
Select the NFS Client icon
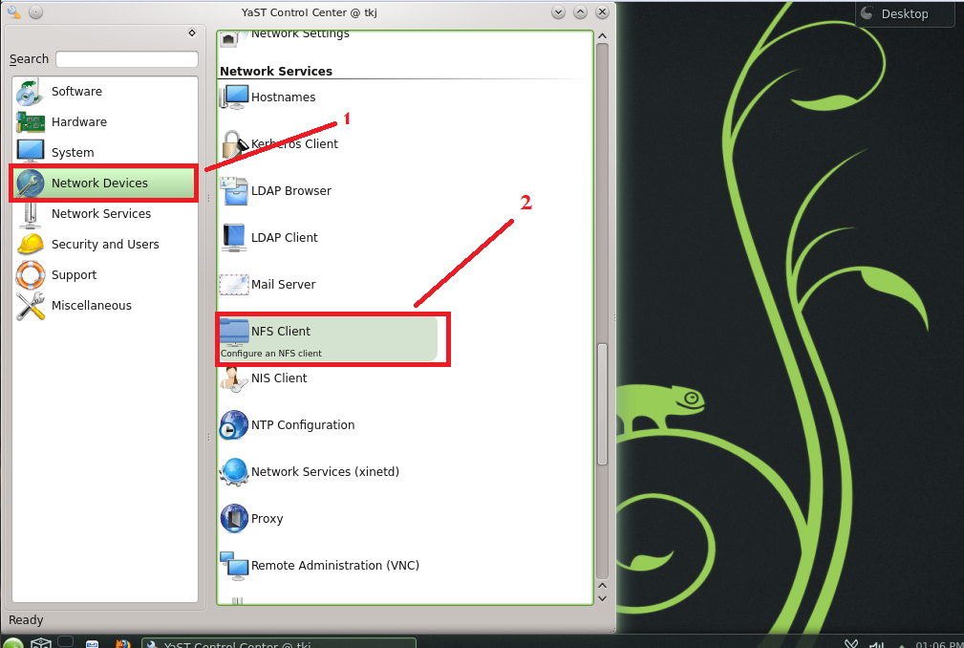pyautogui.click(x=233, y=331)
